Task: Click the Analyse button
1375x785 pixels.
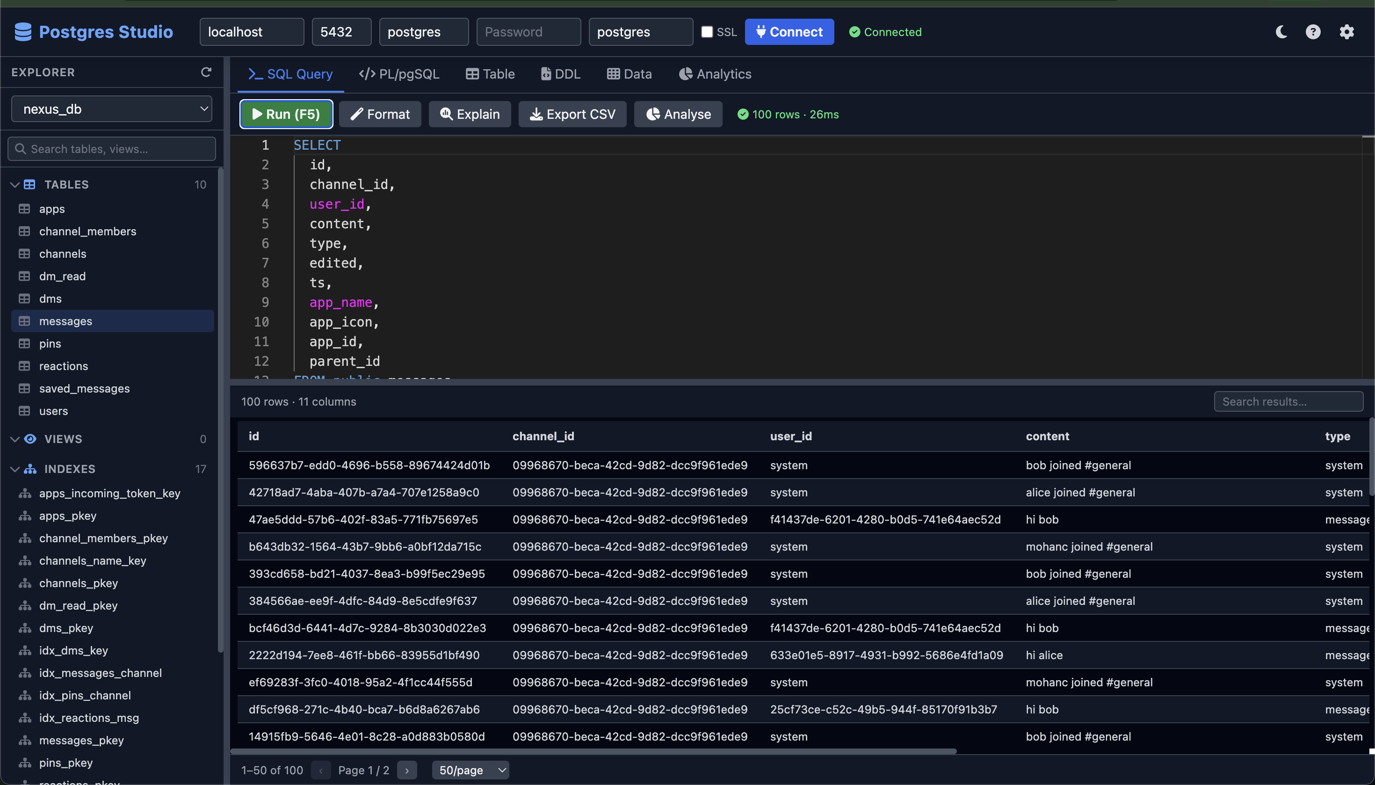Action: [x=678, y=114]
